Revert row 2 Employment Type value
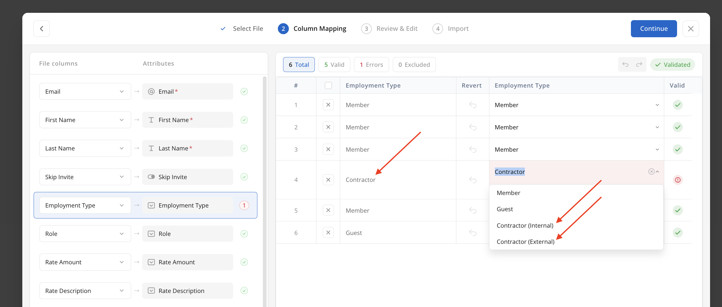The image size is (722, 307). pos(473,127)
